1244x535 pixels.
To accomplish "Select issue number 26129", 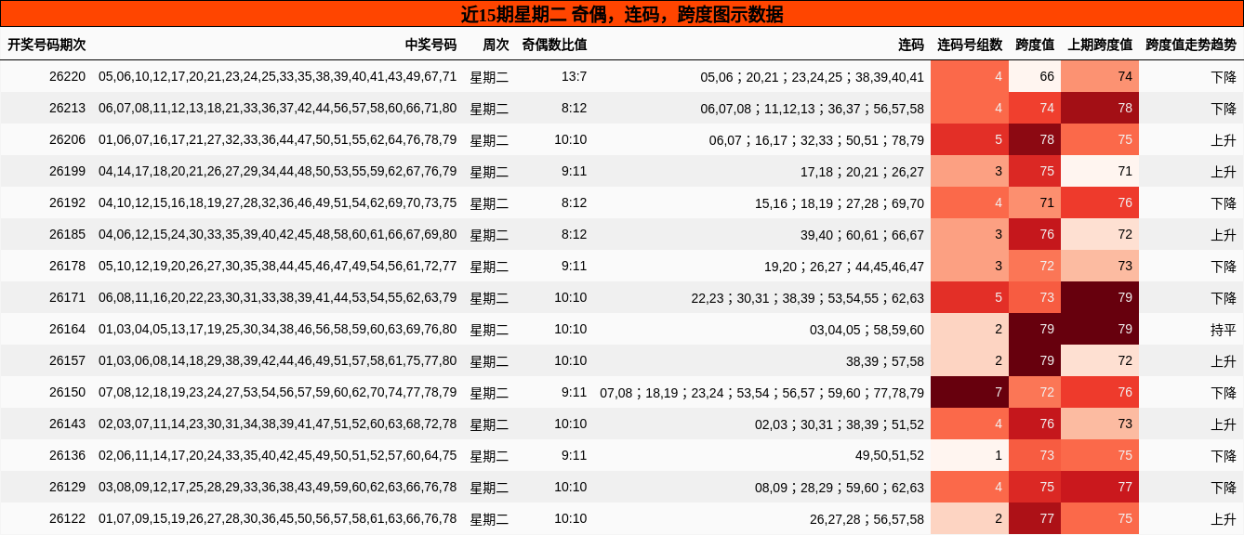I will pyautogui.click(x=67, y=487).
